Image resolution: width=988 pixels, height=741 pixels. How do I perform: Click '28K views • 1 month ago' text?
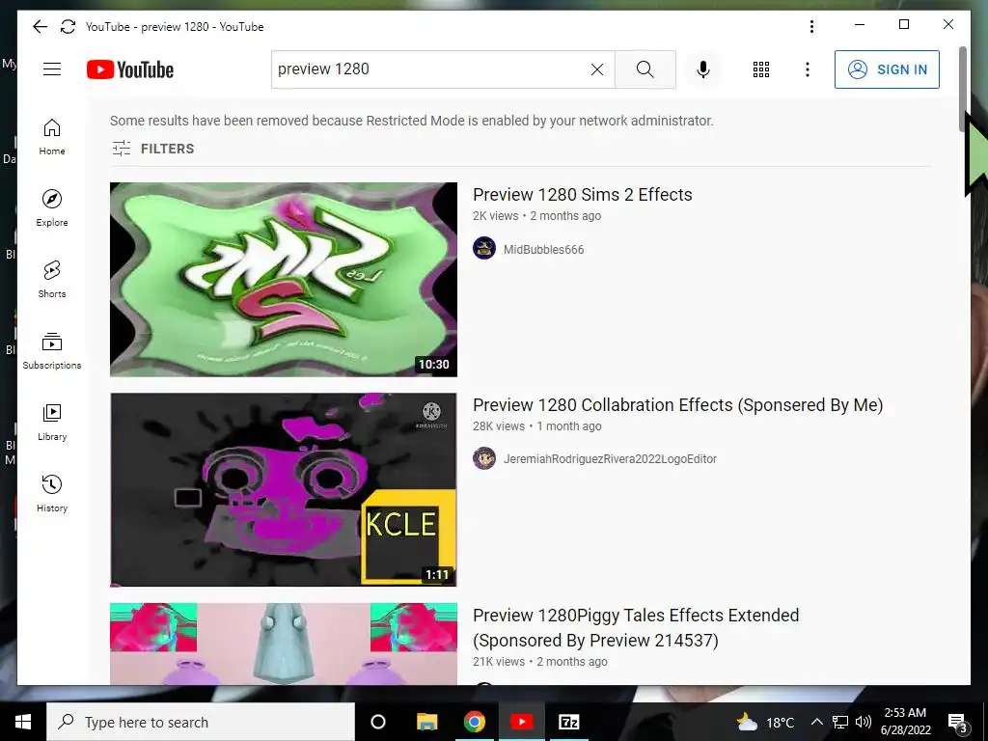536,425
